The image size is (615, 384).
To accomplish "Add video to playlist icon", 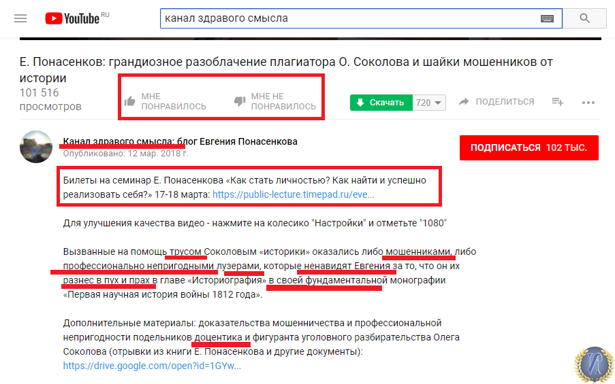I will tap(557, 102).
